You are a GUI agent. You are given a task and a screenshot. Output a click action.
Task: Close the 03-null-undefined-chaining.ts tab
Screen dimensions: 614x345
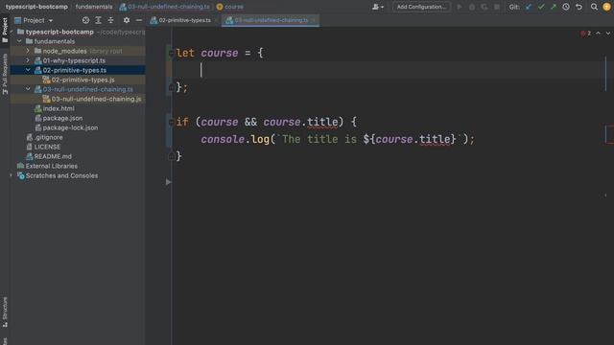[x=314, y=20]
